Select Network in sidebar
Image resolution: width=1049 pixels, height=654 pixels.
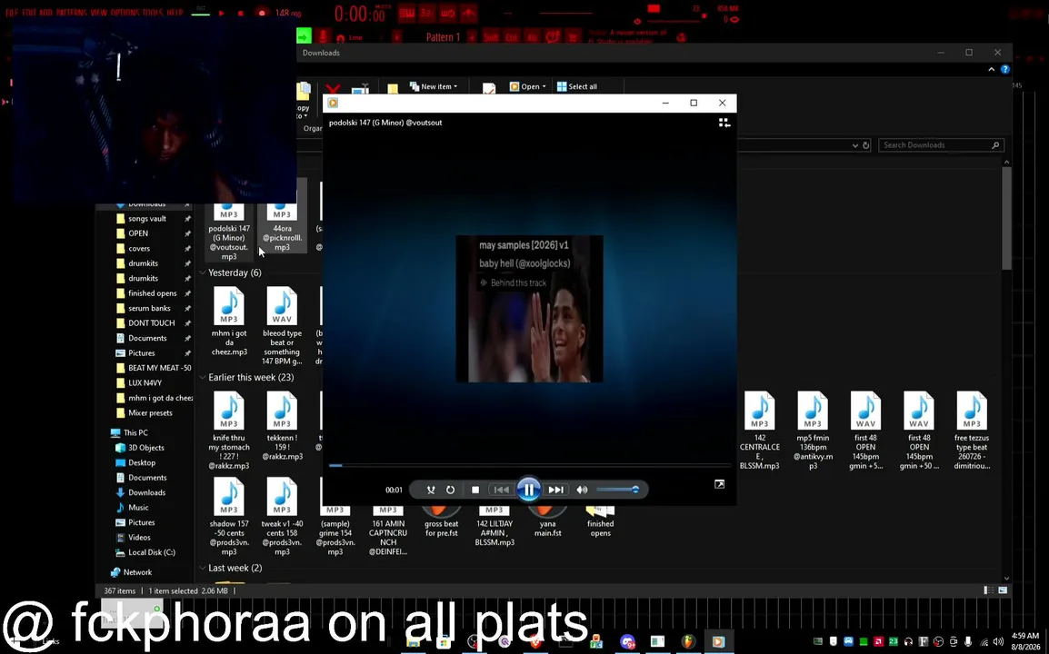(x=137, y=572)
